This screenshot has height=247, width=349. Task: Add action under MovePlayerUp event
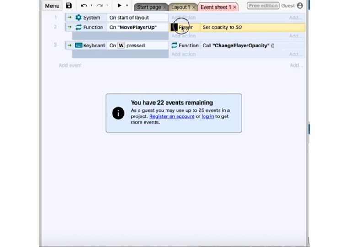[183, 36]
